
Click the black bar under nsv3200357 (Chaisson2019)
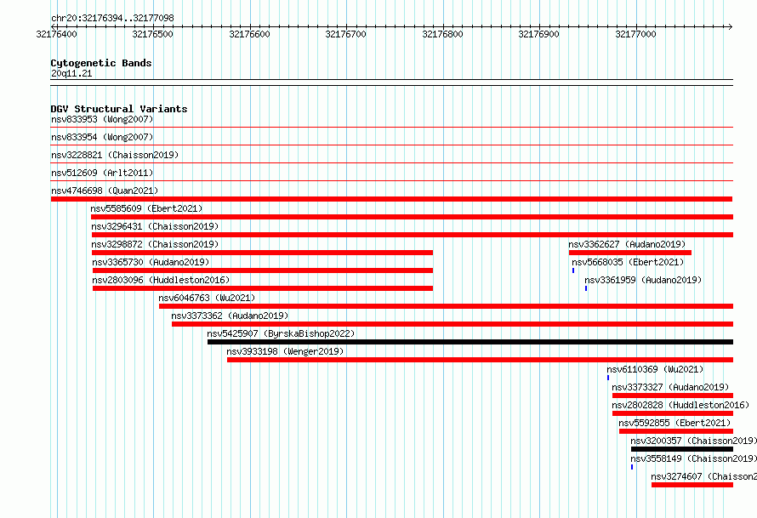point(681,449)
